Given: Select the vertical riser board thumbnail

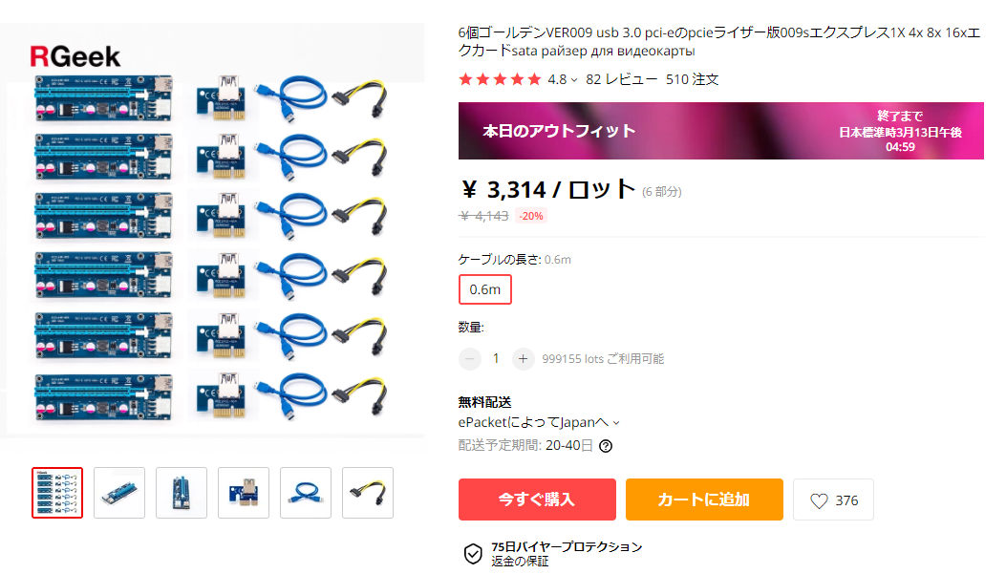Looking at the screenshot, I should [182, 493].
